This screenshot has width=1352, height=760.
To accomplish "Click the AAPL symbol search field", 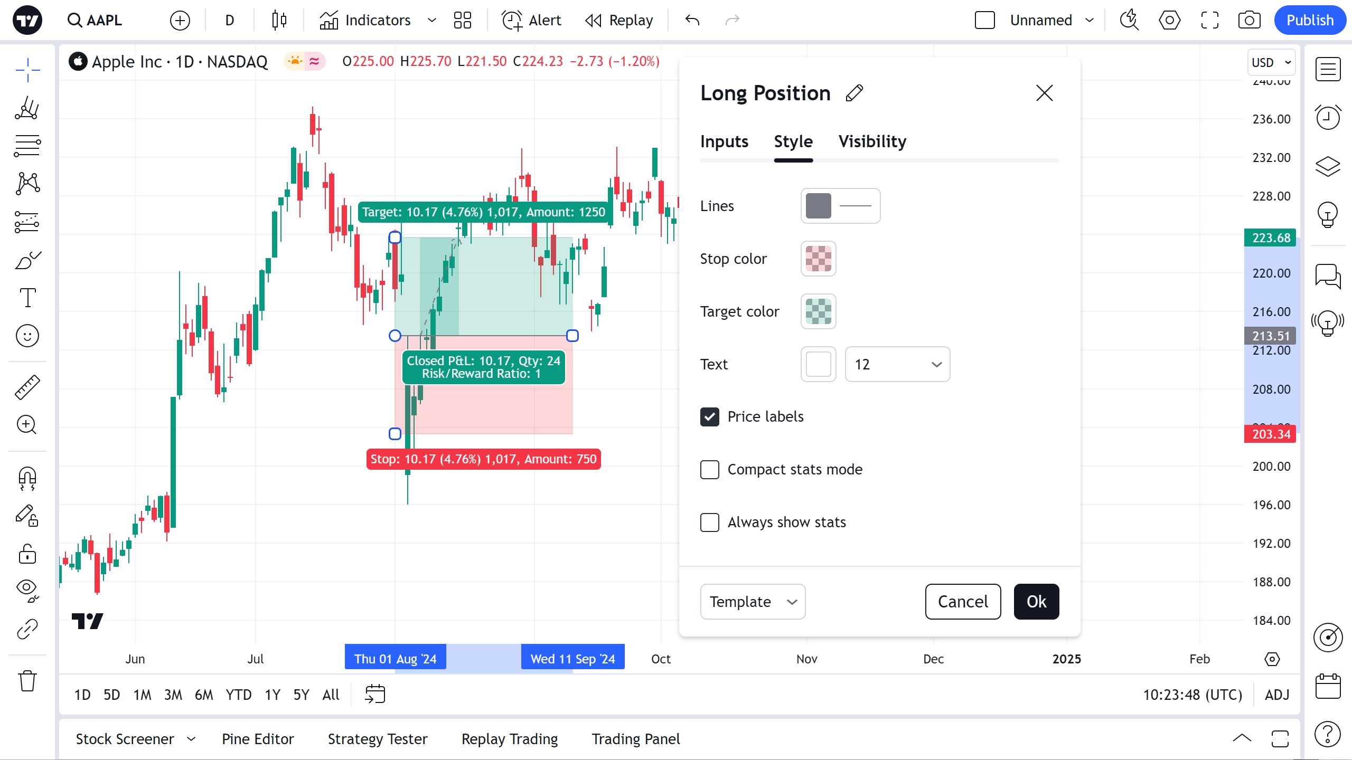I will (95, 20).
